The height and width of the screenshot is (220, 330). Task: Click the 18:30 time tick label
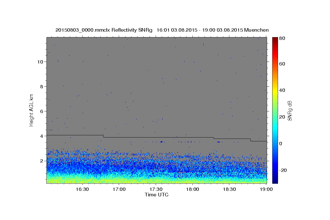[230, 189]
